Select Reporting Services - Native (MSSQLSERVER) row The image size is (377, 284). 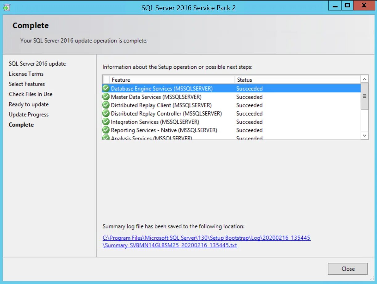231,130
